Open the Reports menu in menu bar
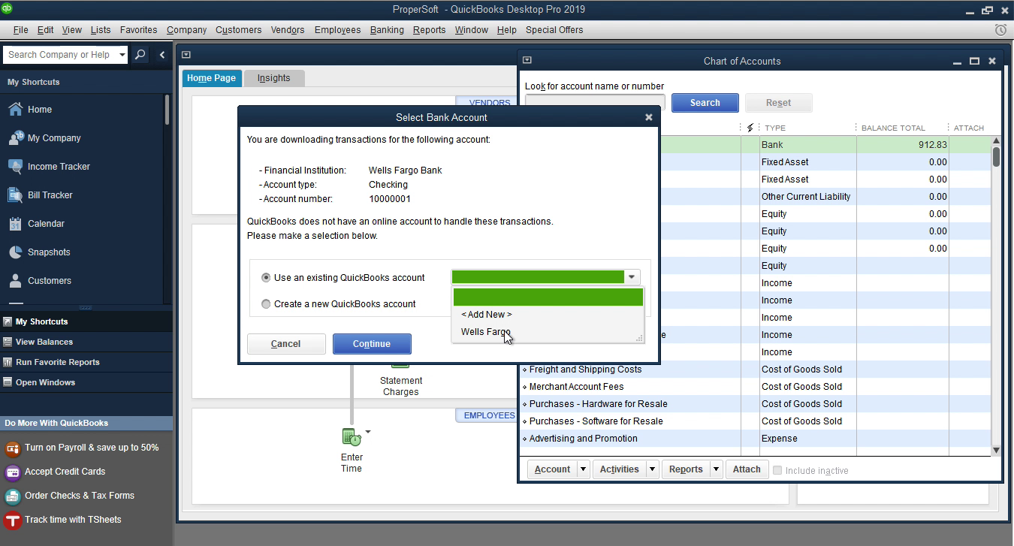 click(429, 30)
